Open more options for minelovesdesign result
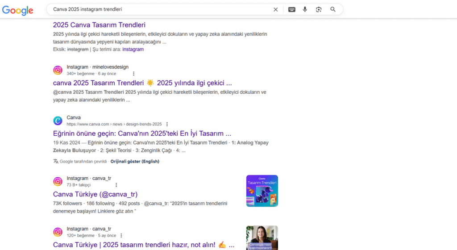This screenshot has width=457, height=250. (133, 74)
